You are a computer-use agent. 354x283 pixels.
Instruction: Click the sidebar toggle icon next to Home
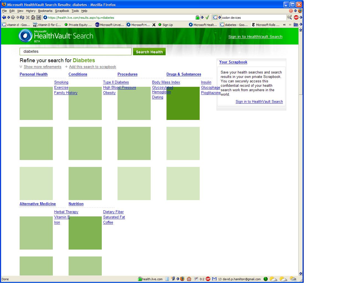tap(39, 17)
